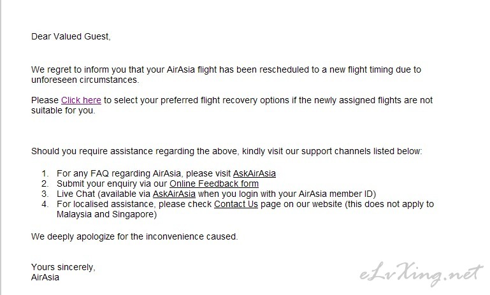Click the "Yours sincerely," closing text

pos(63,267)
